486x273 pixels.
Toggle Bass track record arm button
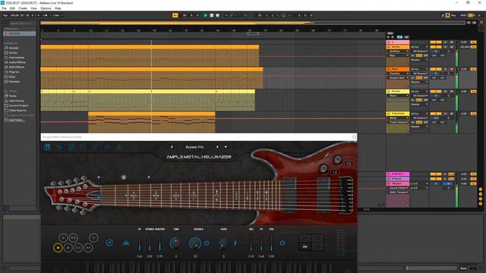point(452,69)
